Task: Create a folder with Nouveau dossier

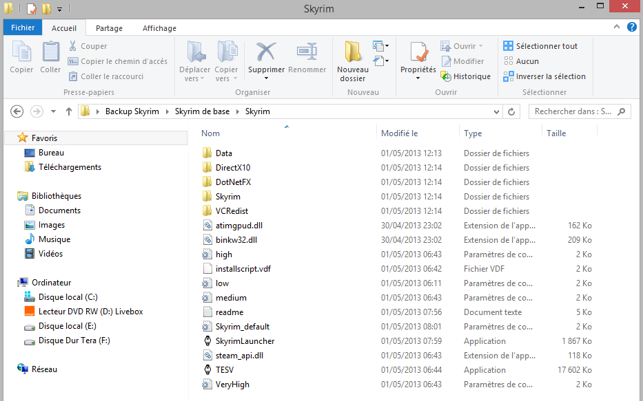Action: [x=353, y=61]
